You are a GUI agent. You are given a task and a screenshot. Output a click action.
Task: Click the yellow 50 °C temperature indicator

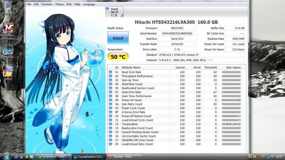coord(118,57)
